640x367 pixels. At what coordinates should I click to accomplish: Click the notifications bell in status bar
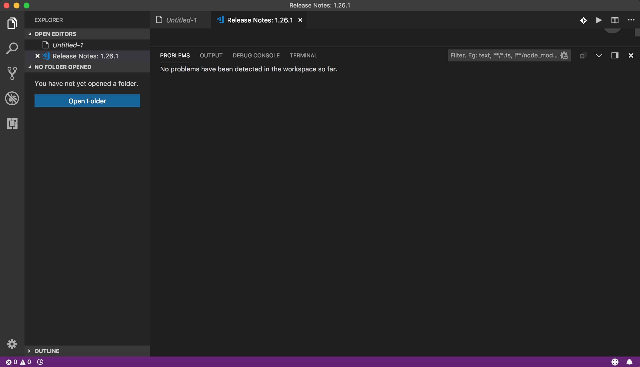629,362
